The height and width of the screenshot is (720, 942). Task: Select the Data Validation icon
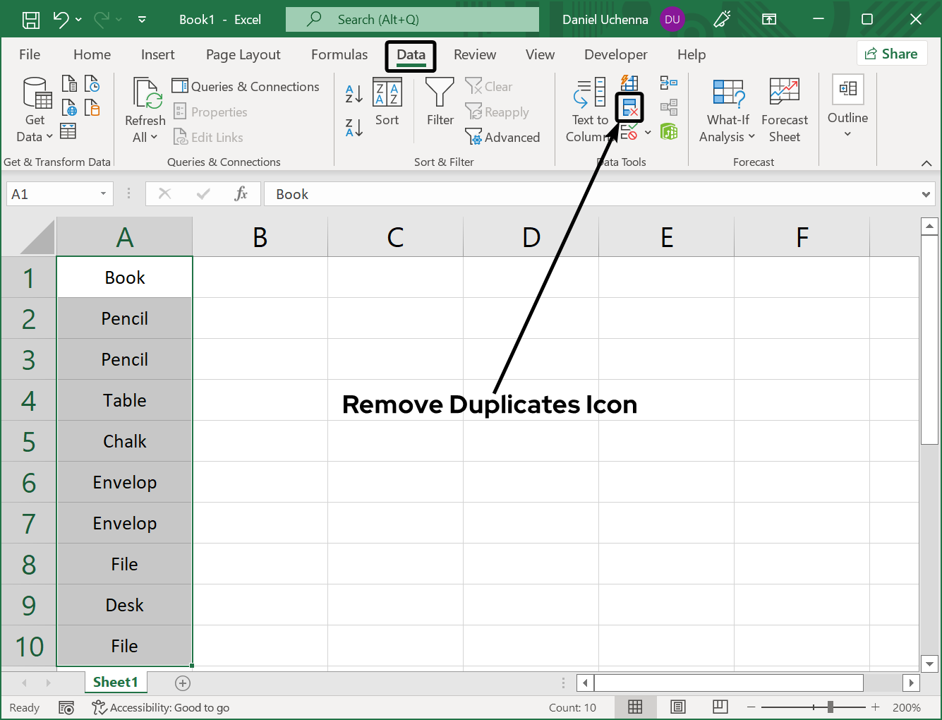[x=630, y=131]
